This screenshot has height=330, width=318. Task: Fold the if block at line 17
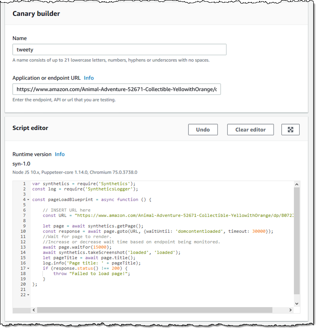(x=28, y=269)
